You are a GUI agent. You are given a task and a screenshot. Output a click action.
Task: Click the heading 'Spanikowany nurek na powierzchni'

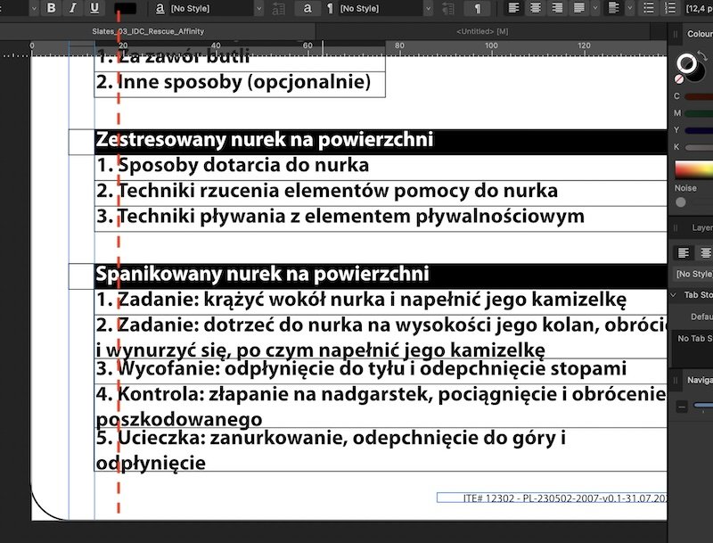click(x=262, y=274)
